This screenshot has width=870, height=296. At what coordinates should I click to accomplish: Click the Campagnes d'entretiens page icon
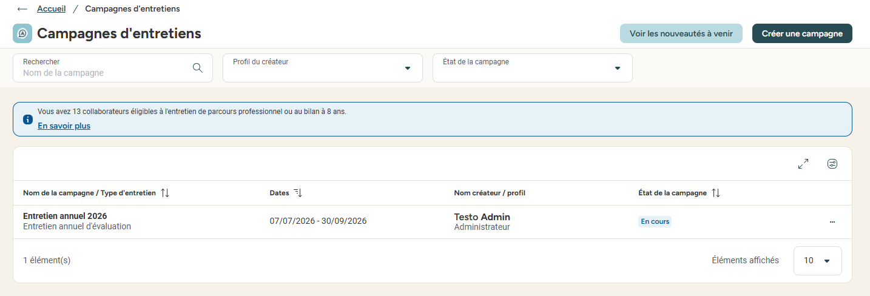[22, 33]
